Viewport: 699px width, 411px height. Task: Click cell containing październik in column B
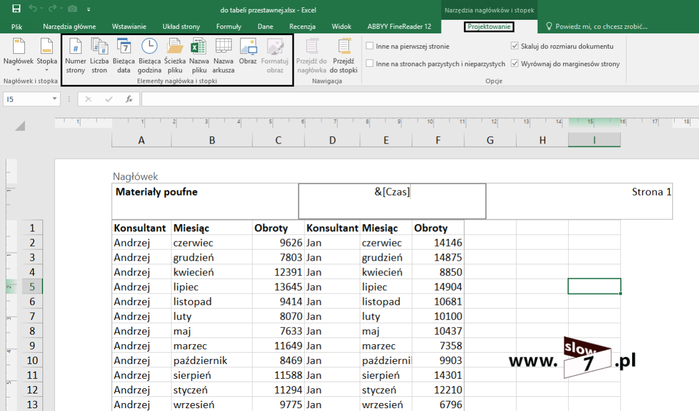click(212, 360)
